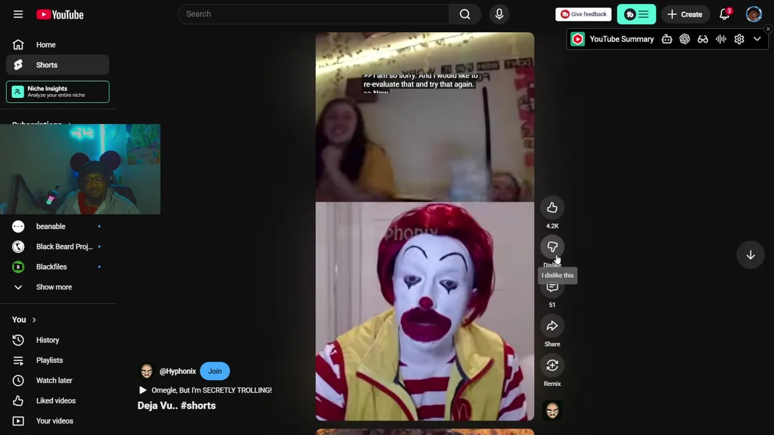Viewport: 774px width, 435px height.
Task: Remix this Short
Action: tap(552, 366)
